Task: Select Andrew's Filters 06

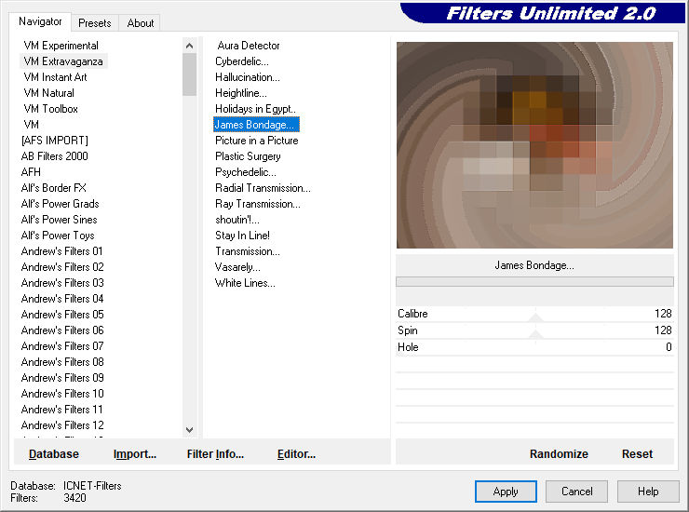Action: (x=62, y=330)
